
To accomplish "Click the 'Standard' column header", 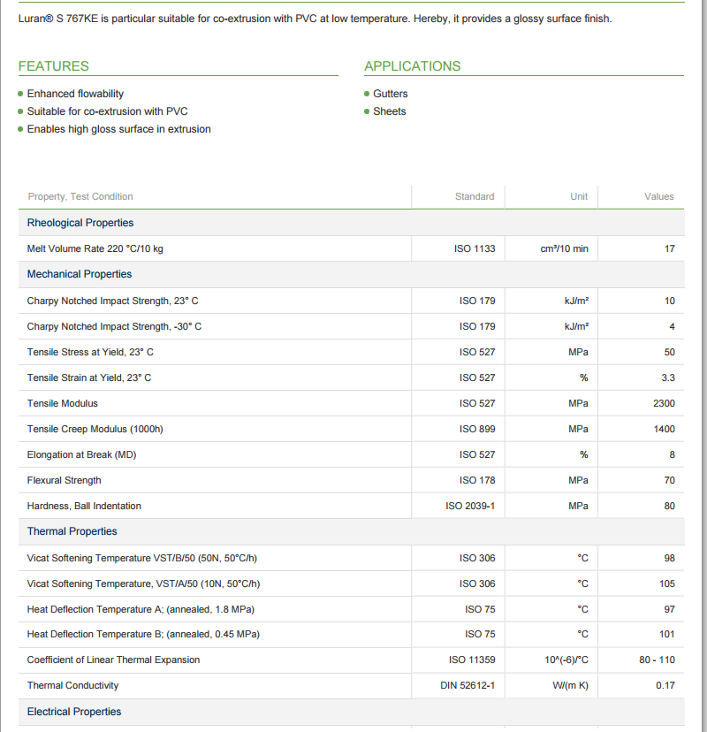I will click(475, 196).
